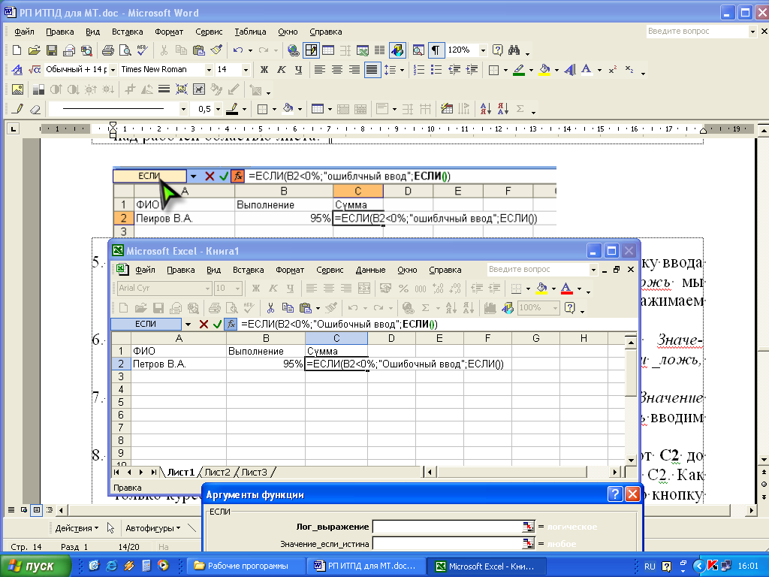The height and width of the screenshot is (577, 769).
Task: Click Word font color A button
Action: [x=586, y=70]
